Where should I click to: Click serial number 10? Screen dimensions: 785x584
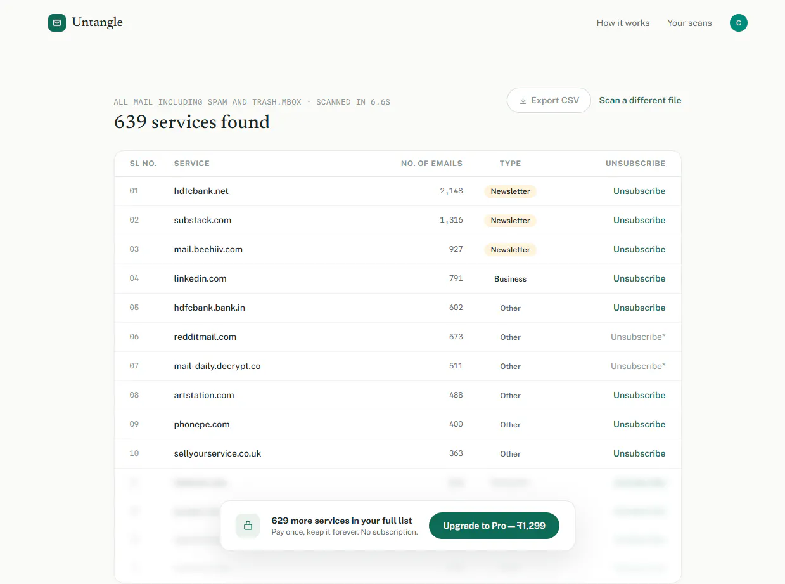134,453
